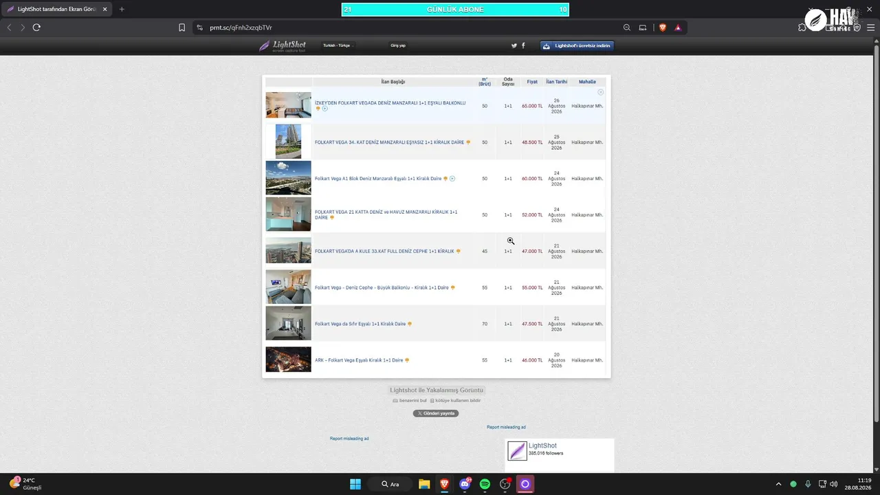Reload the page with the refresh icon

click(x=36, y=27)
